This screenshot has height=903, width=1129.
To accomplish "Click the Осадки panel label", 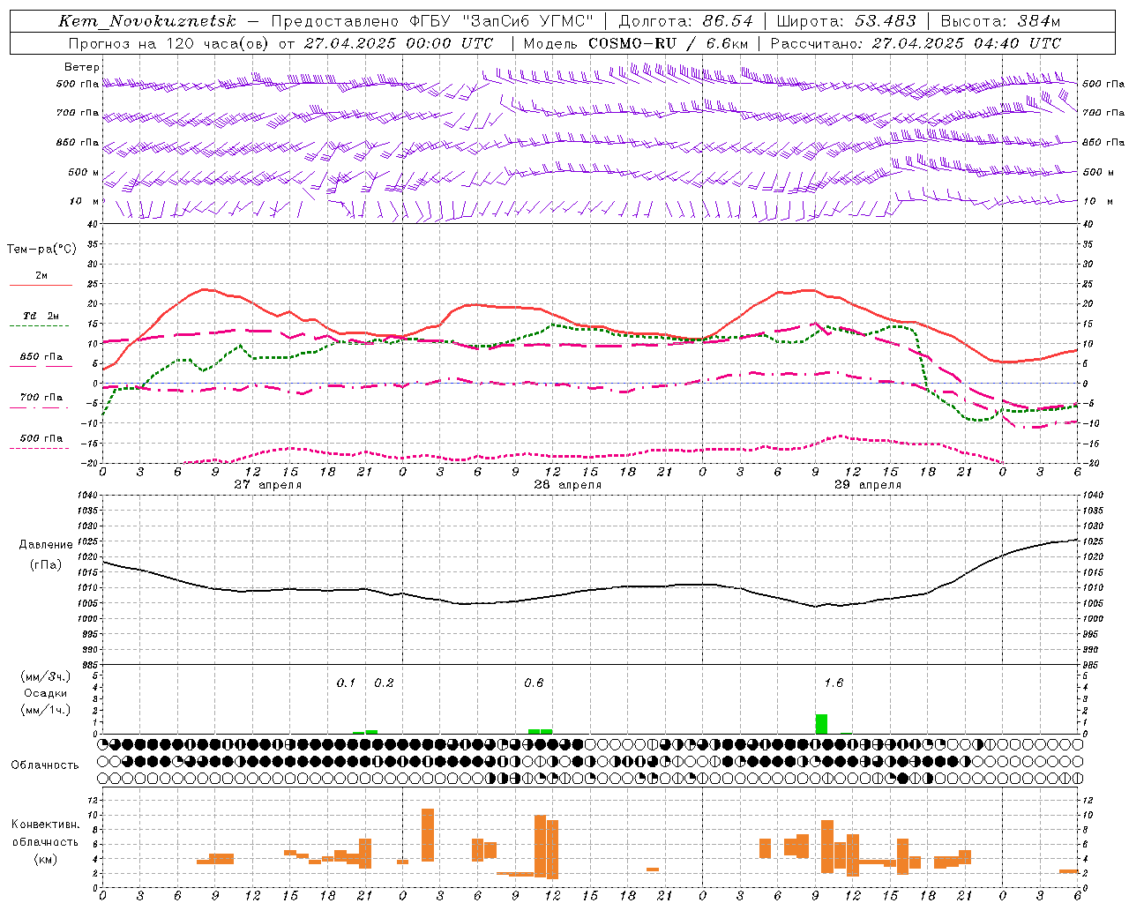I will click(45, 693).
